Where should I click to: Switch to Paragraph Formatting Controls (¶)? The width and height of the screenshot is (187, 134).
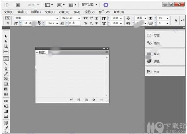(x=8, y=23)
